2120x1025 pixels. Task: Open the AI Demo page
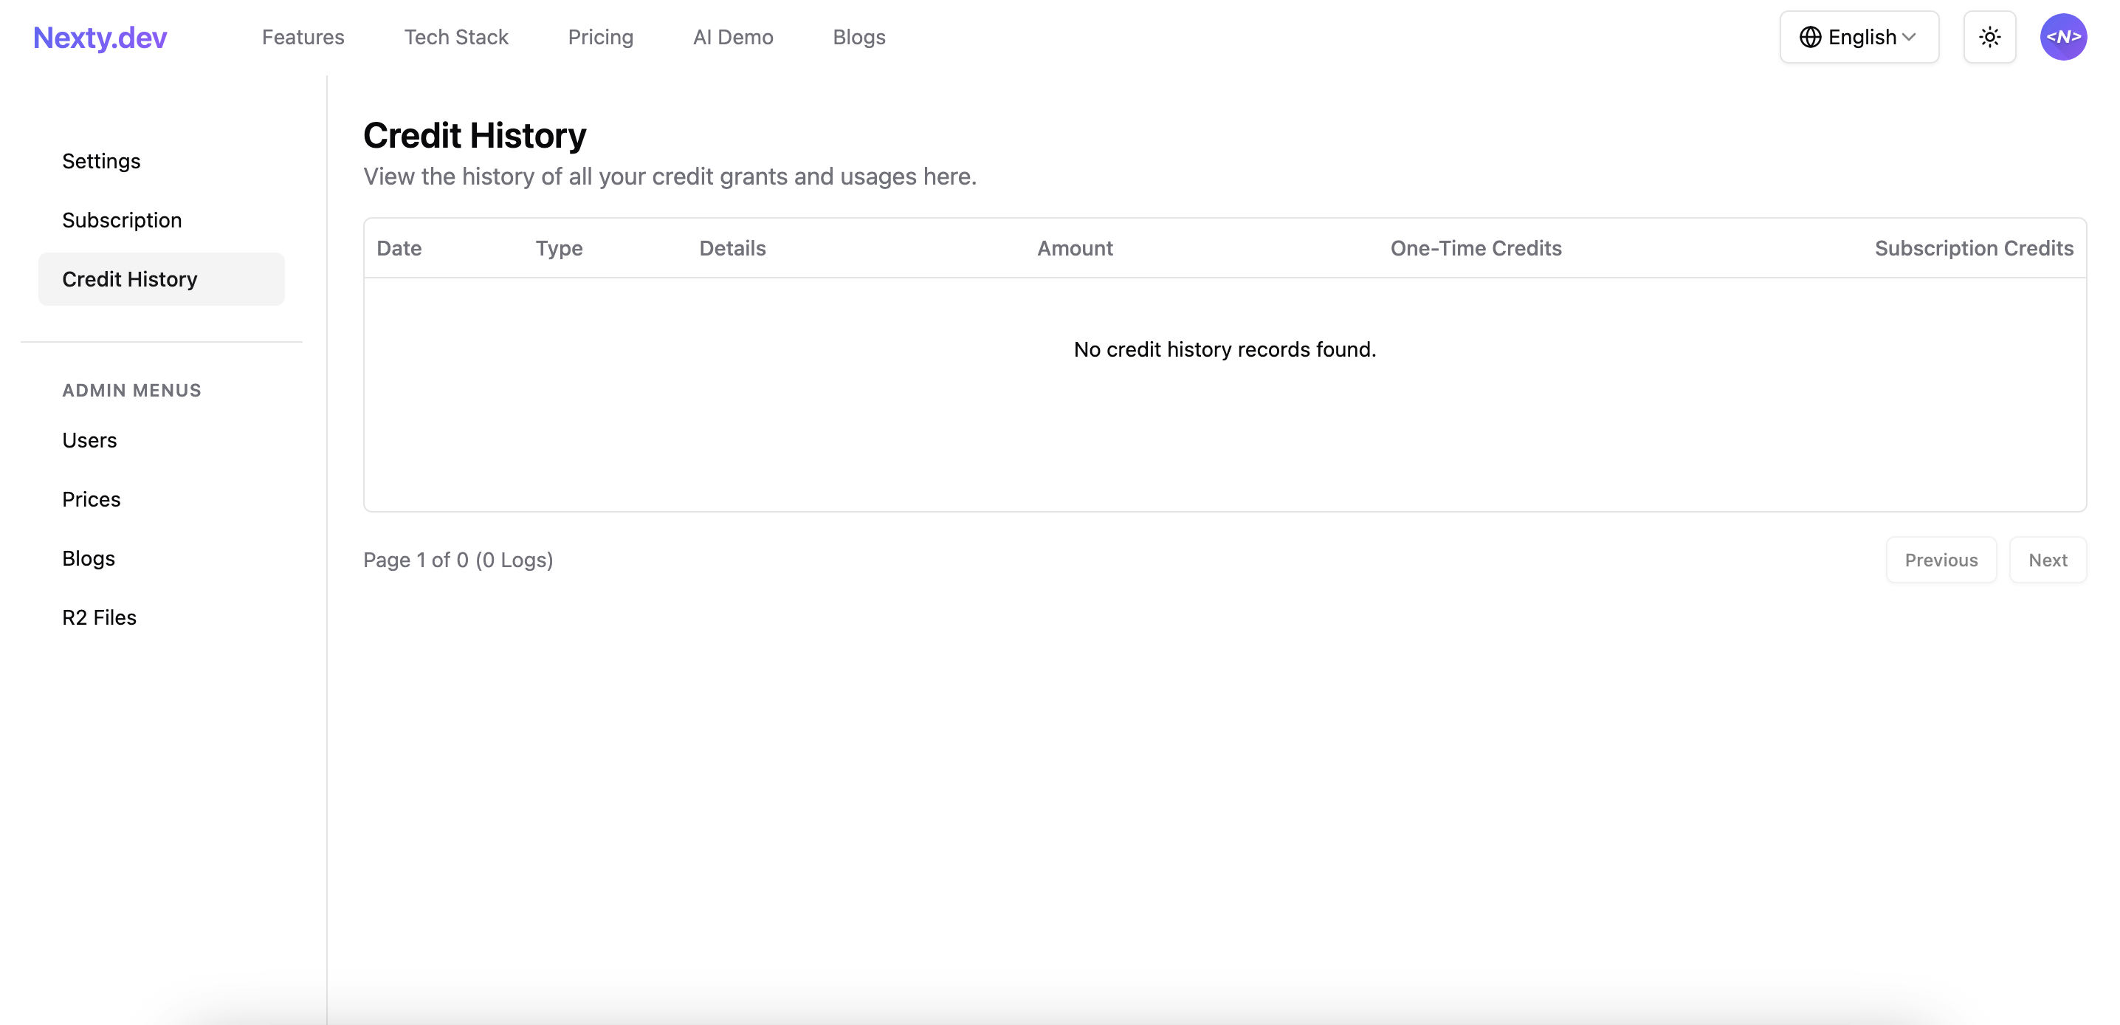732,37
